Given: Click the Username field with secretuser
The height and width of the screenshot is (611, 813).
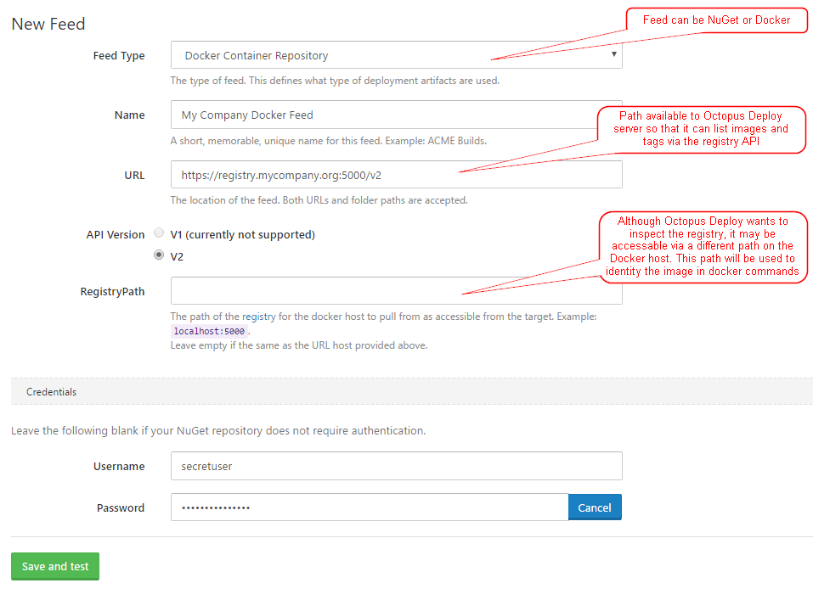Looking at the screenshot, I should (396, 466).
